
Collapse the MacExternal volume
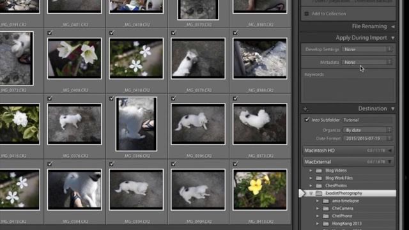tap(390, 162)
